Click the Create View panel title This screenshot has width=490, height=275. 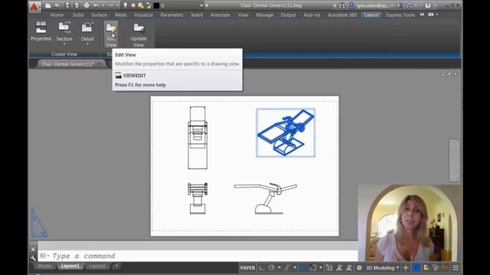(x=64, y=54)
